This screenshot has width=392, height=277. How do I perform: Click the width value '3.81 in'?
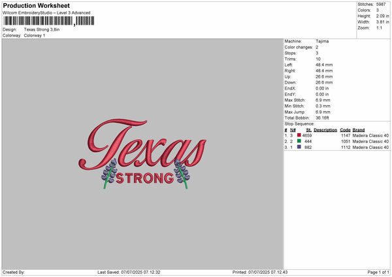pyautogui.click(x=382, y=22)
